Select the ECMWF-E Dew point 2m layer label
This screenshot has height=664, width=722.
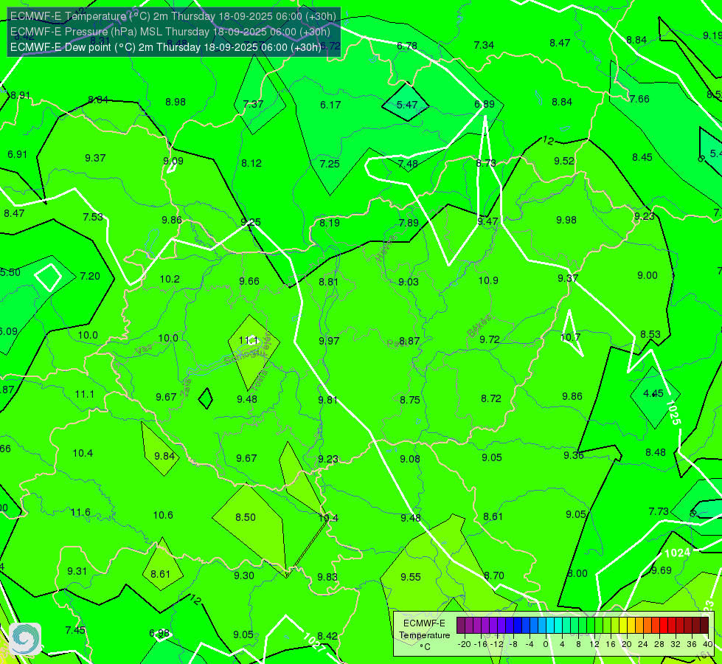(x=165, y=47)
